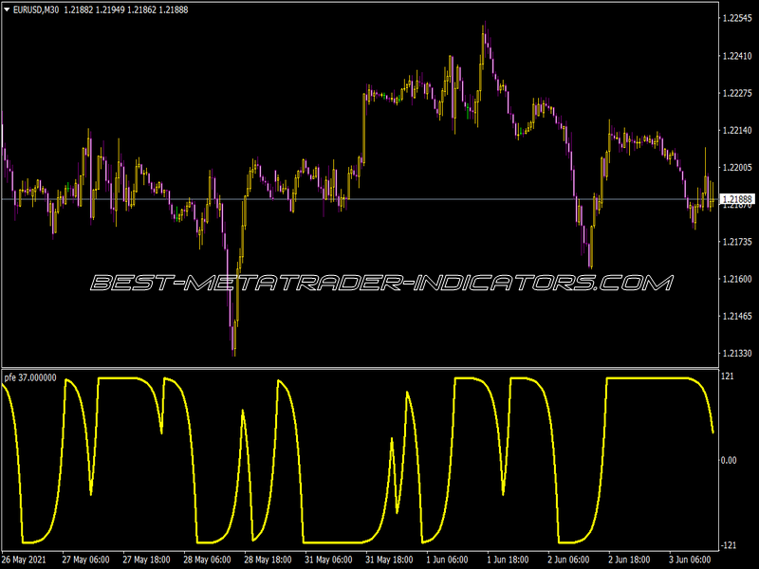The height and width of the screenshot is (569, 759).
Task: Click the 31 May 18:00 time label
Action: coord(389,560)
